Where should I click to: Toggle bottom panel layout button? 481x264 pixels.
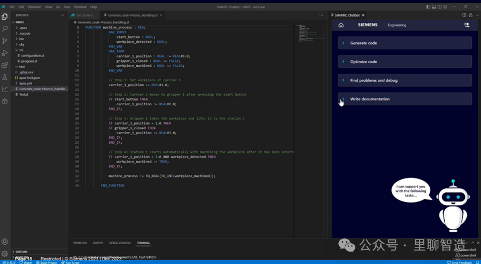point(434,7)
